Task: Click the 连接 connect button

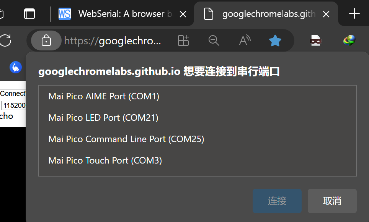Action: [277, 201]
